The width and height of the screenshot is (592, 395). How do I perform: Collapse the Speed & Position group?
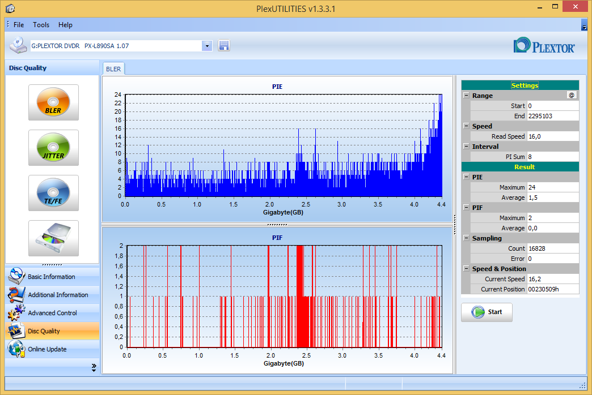click(466, 268)
